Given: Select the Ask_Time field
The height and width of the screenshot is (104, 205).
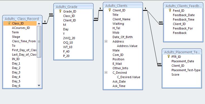Looking at the screenshot, I should 119,86.
